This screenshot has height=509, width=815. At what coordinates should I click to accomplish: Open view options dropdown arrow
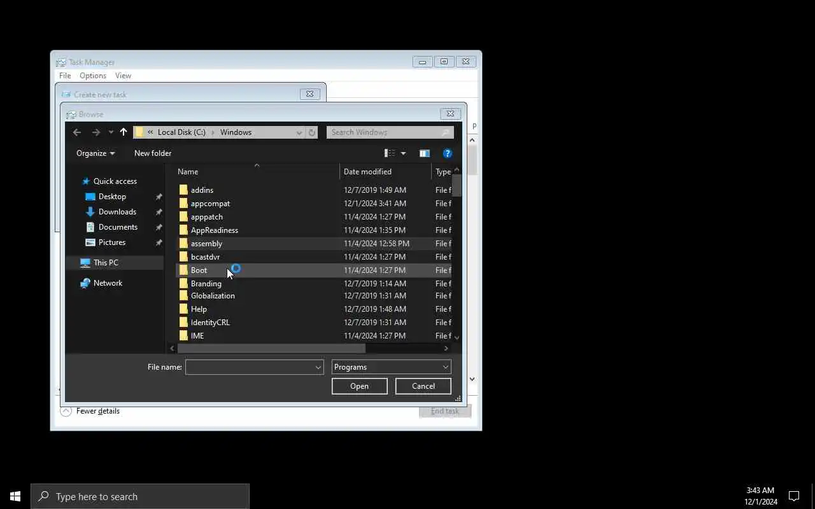point(403,153)
